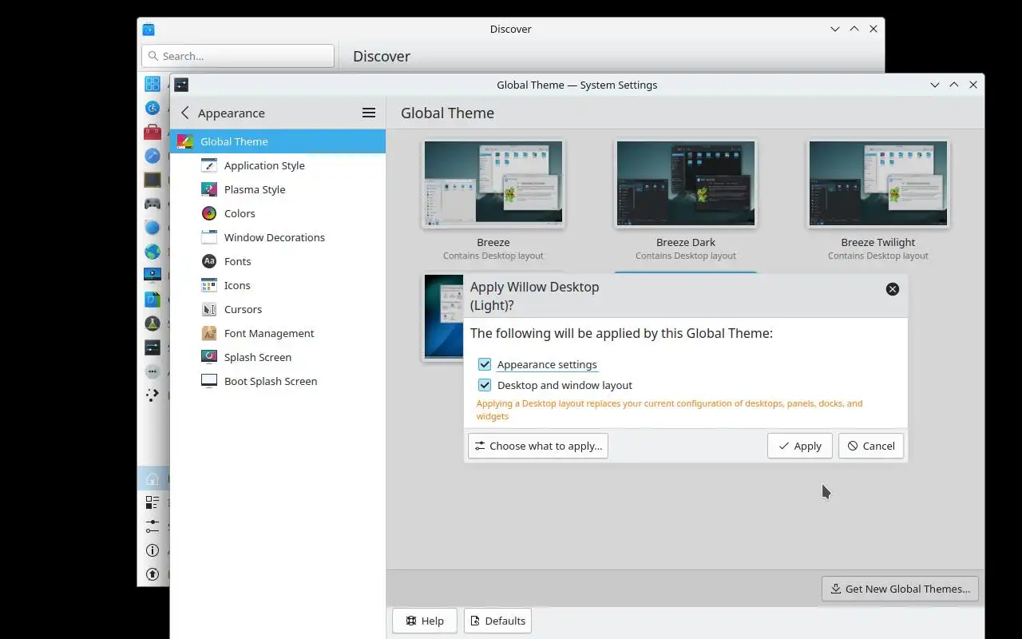Cancel the theme apply dialog

871,446
